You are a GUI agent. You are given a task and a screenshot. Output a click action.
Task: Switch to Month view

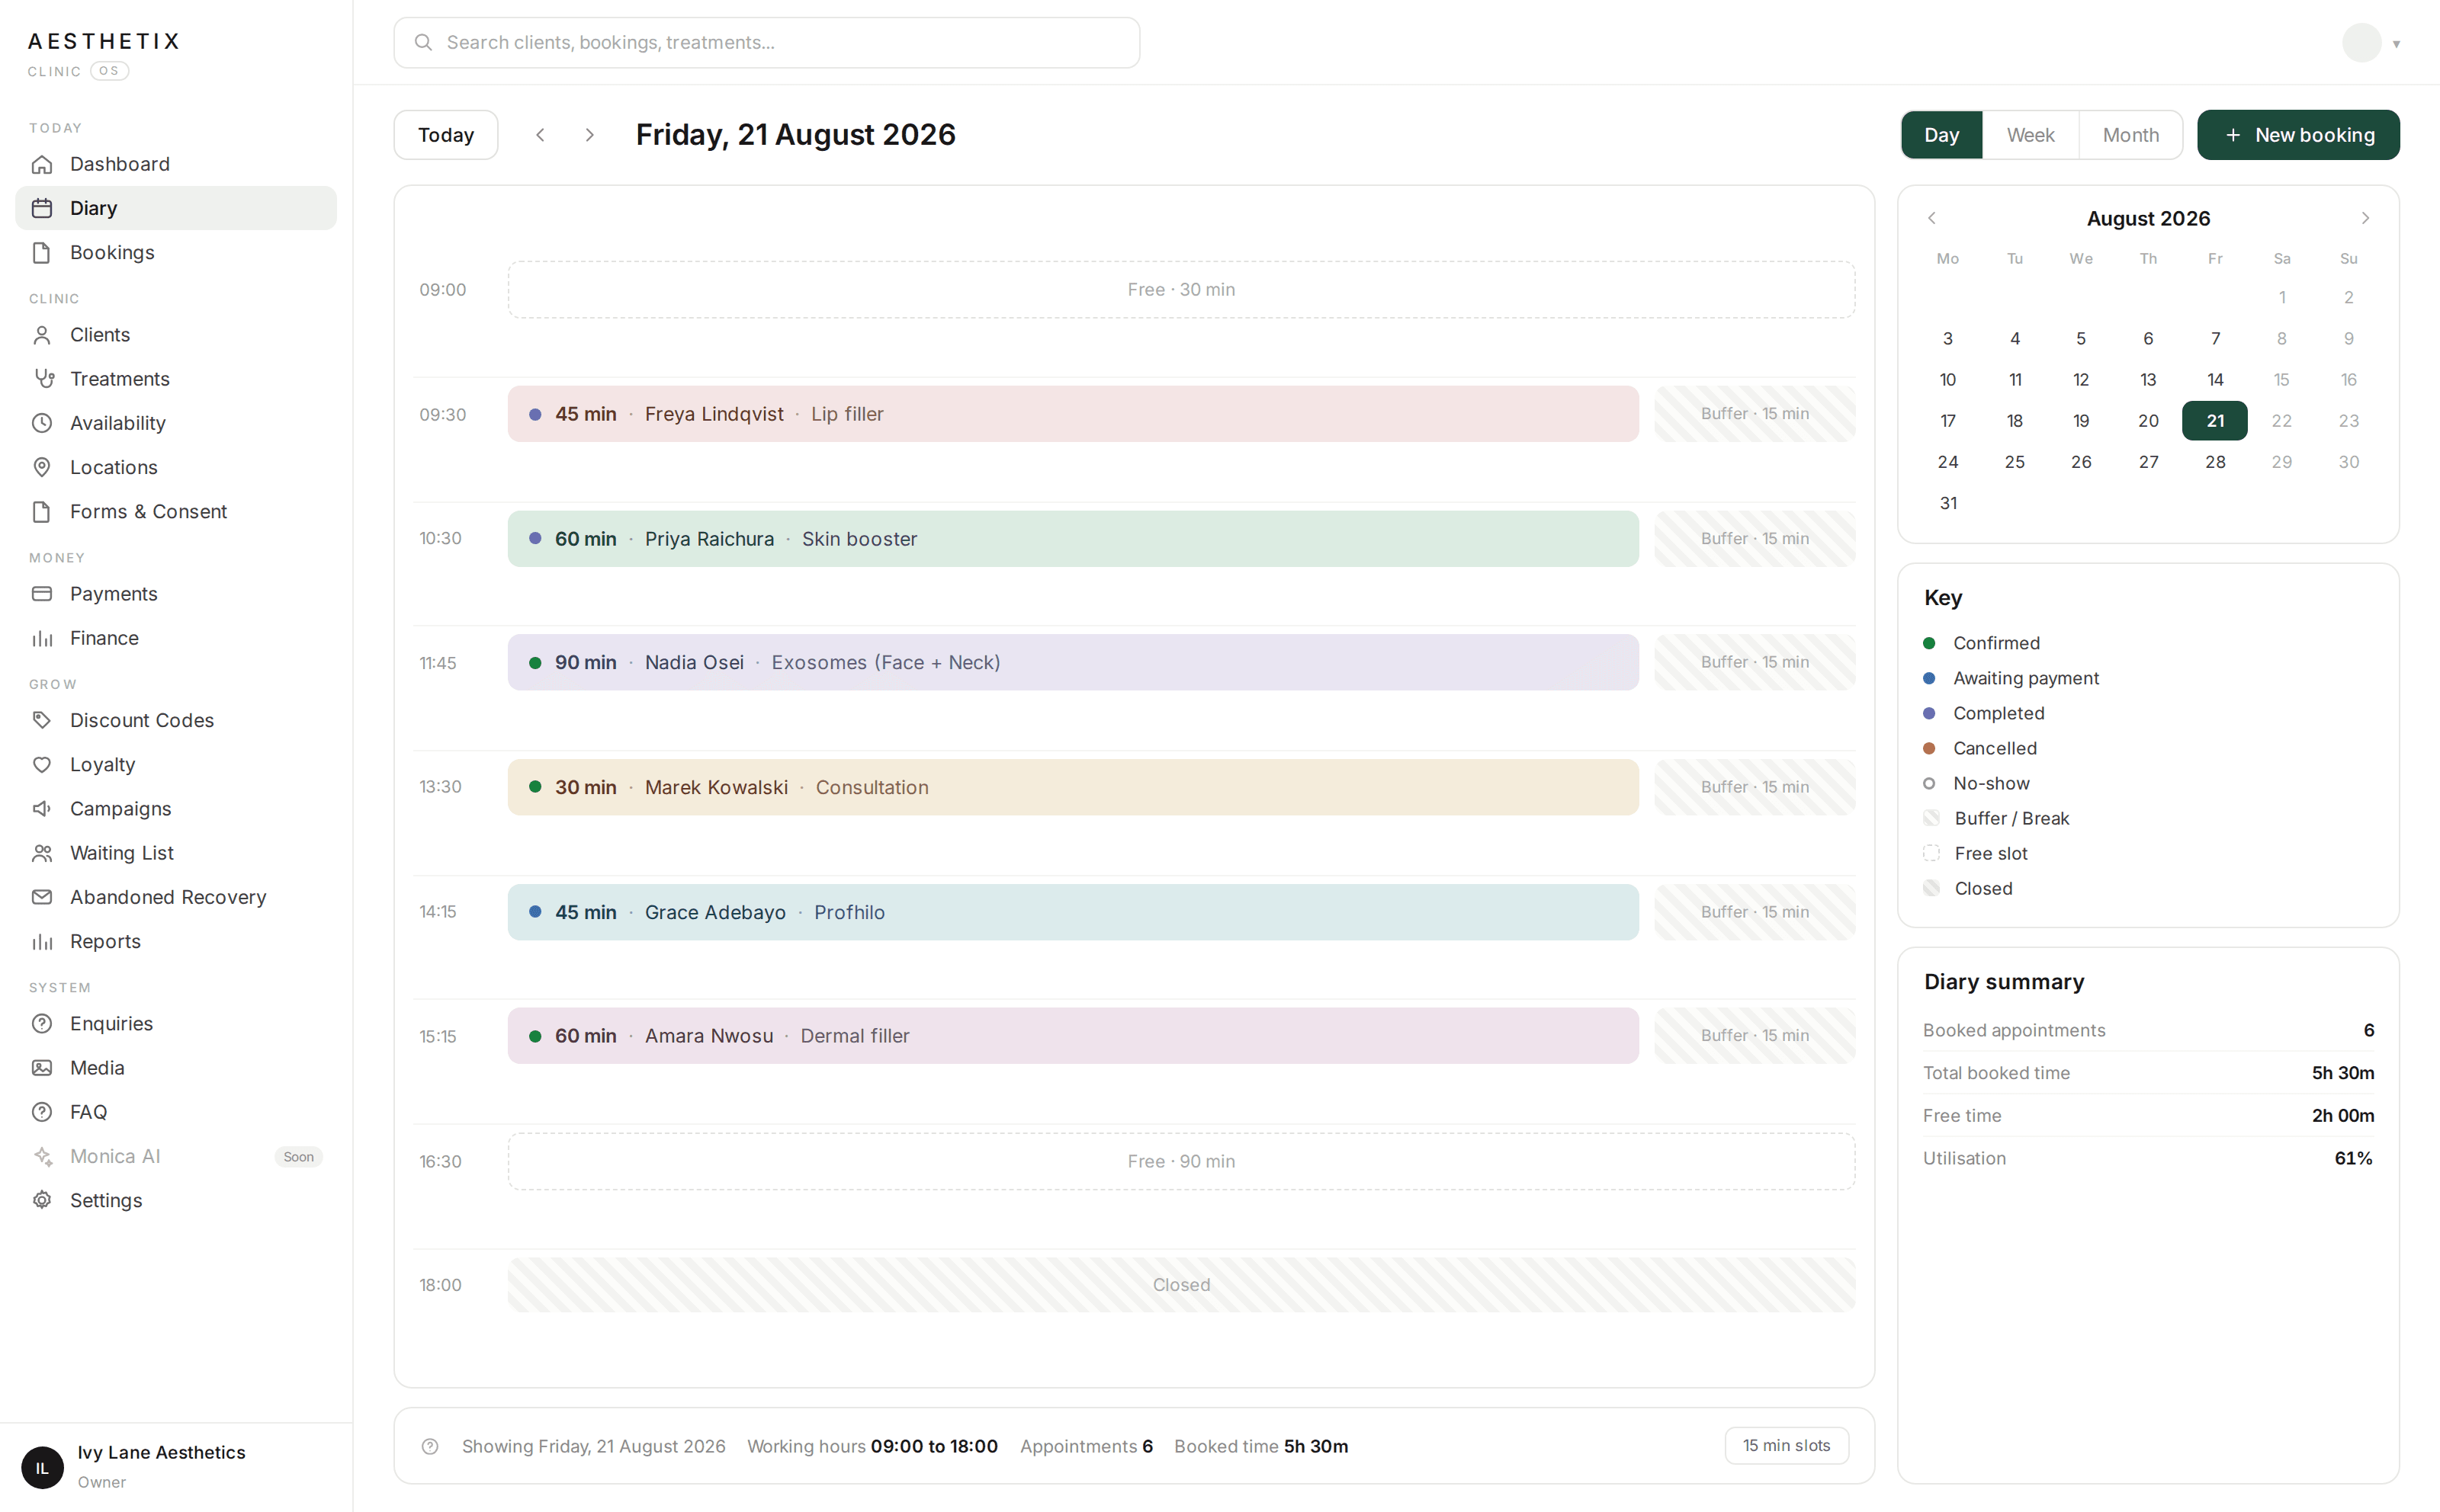click(2130, 135)
